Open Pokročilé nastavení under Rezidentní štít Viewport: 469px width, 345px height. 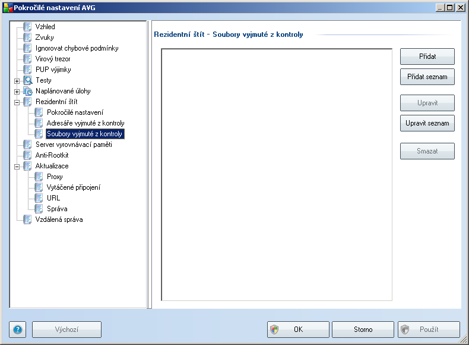(x=75, y=112)
